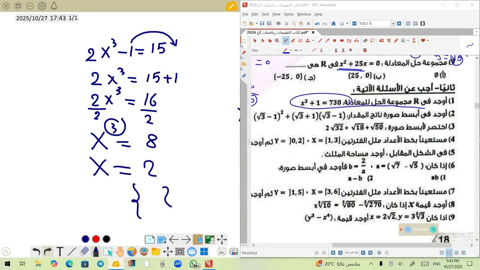Select the whiteboard hand pan tool
The height and width of the screenshot is (270, 480).
(120, 252)
